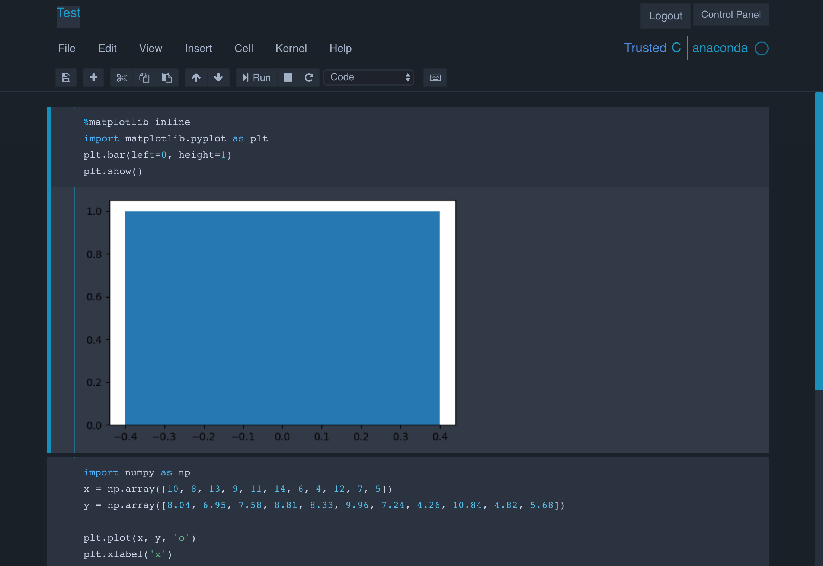
Task: Open the Kernel menu
Action: (291, 48)
